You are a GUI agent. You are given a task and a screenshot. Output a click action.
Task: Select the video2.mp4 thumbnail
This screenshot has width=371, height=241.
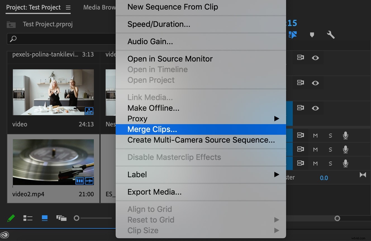click(53, 162)
